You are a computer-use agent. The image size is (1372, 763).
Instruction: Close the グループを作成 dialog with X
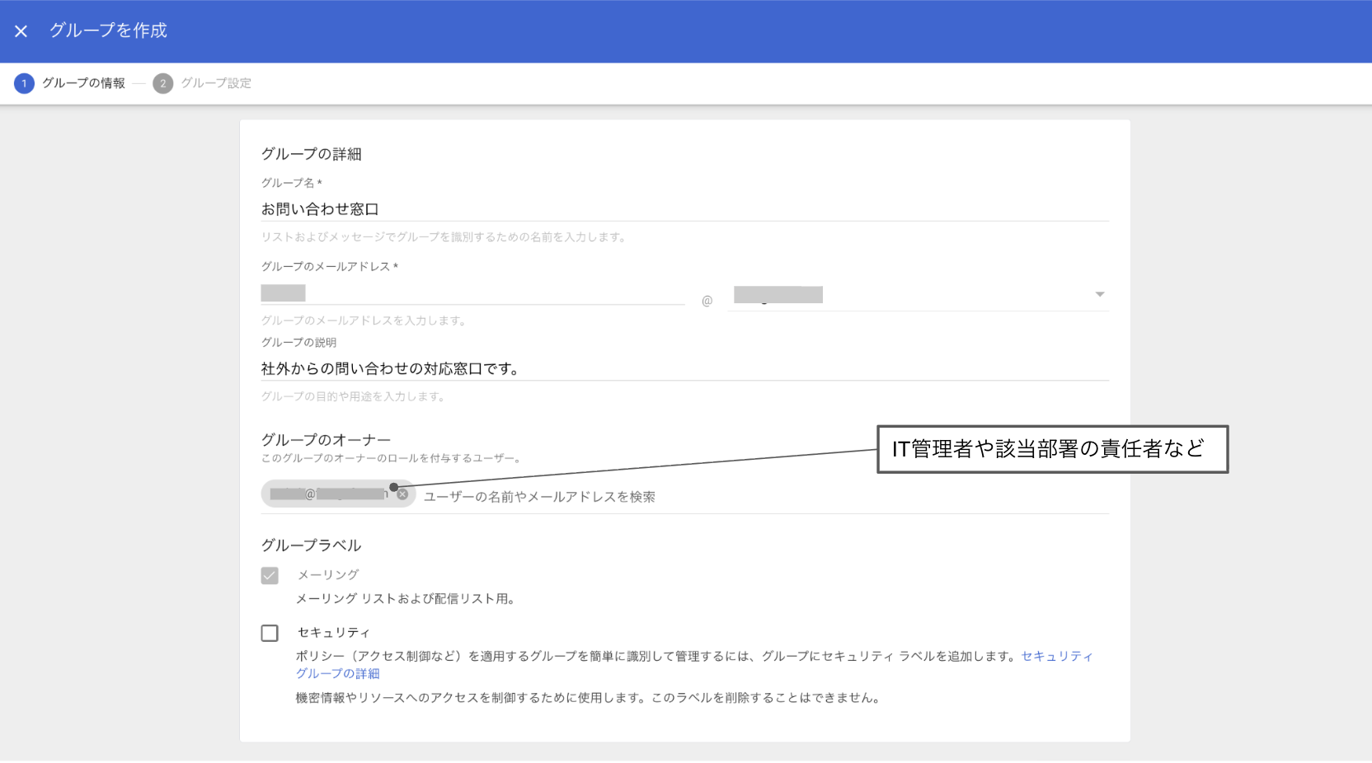pos(21,31)
